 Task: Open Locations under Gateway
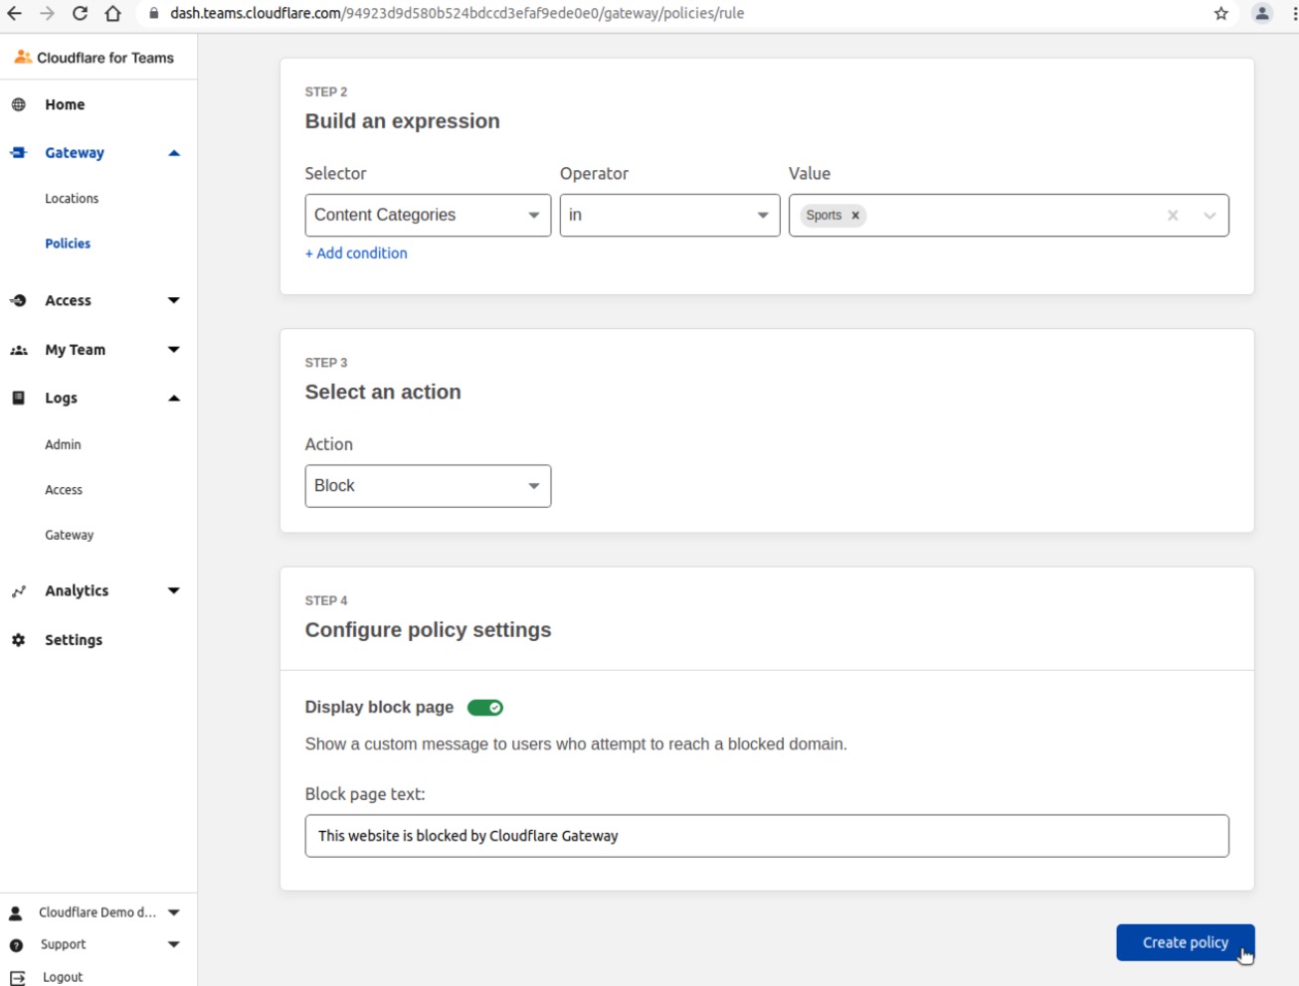coord(72,199)
